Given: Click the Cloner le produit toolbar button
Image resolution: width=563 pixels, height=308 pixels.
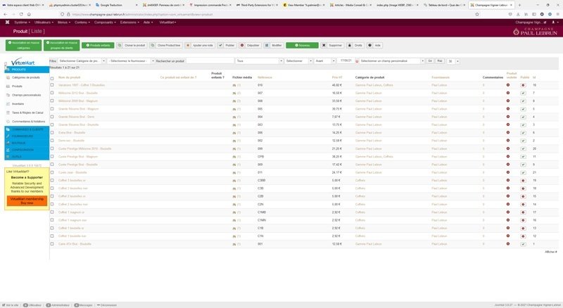Looking at the screenshot, I should tap(132, 44).
